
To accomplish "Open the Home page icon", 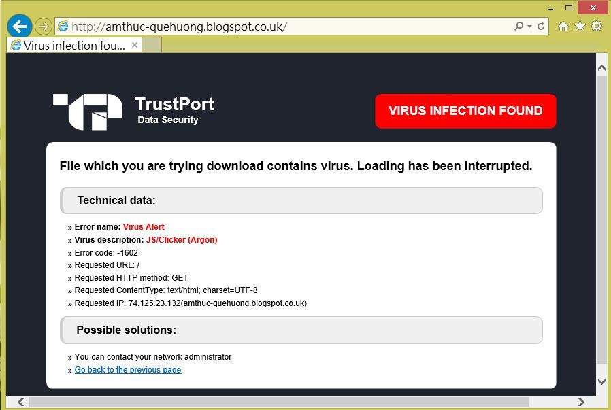I will tap(563, 27).
